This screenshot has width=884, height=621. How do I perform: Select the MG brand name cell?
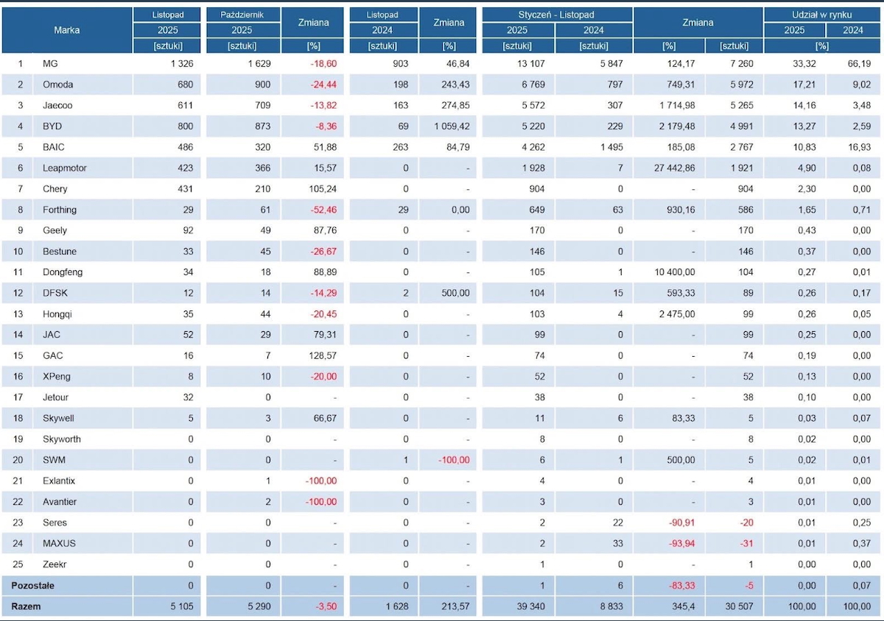coord(50,64)
